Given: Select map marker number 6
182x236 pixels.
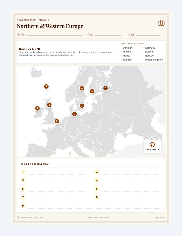Looking at the screenshot, I should tap(105, 88).
